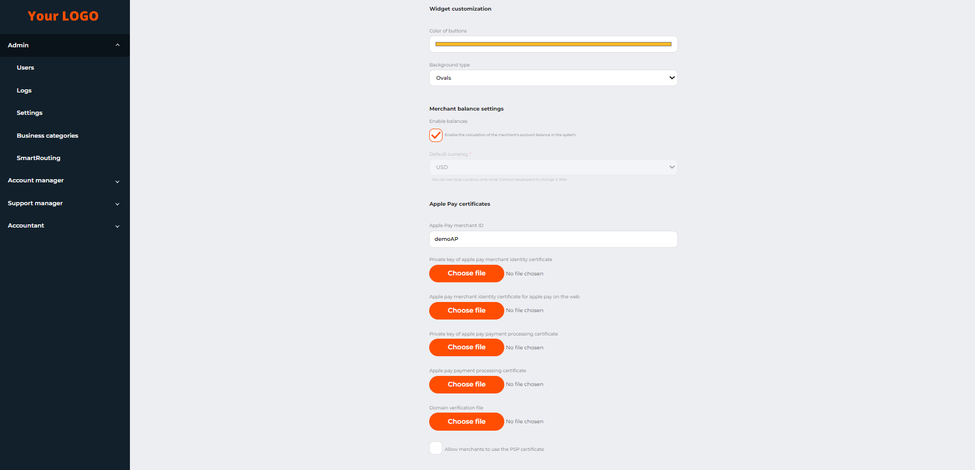Click the Apple Pay merchant ID field
Image resolution: width=975 pixels, height=470 pixels.
pyautogui.click(x=553, y=239)
